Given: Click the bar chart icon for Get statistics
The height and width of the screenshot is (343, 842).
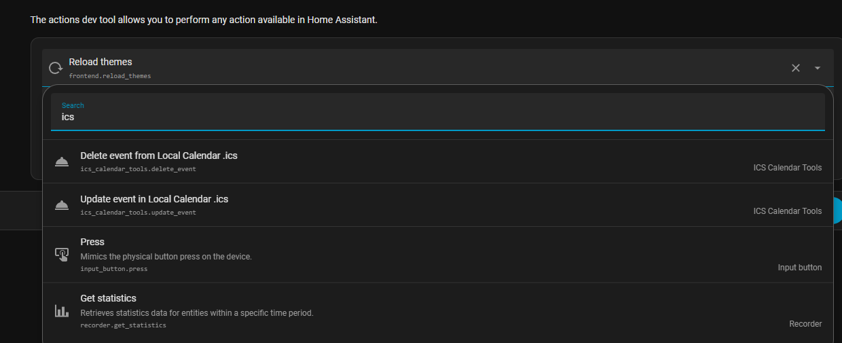Looking at the screenshot, I should [x=62, y=311].
